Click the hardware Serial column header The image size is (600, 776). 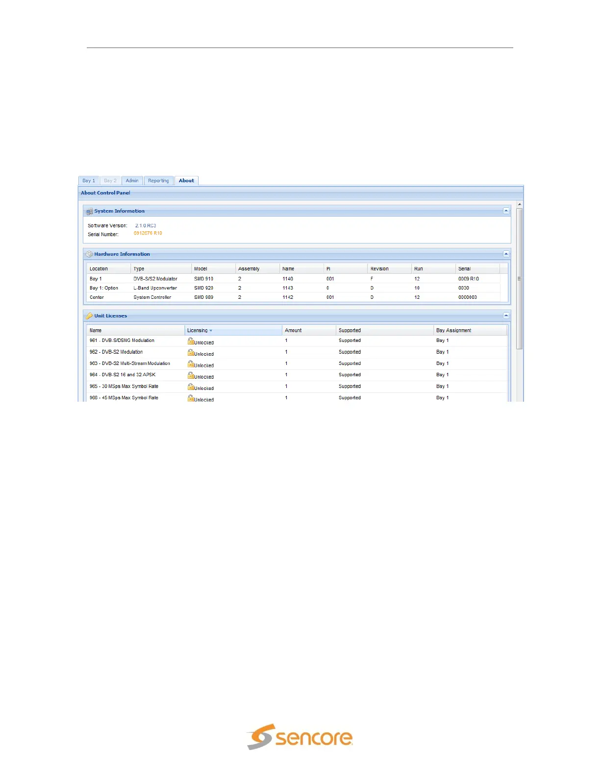coord(477,268)
